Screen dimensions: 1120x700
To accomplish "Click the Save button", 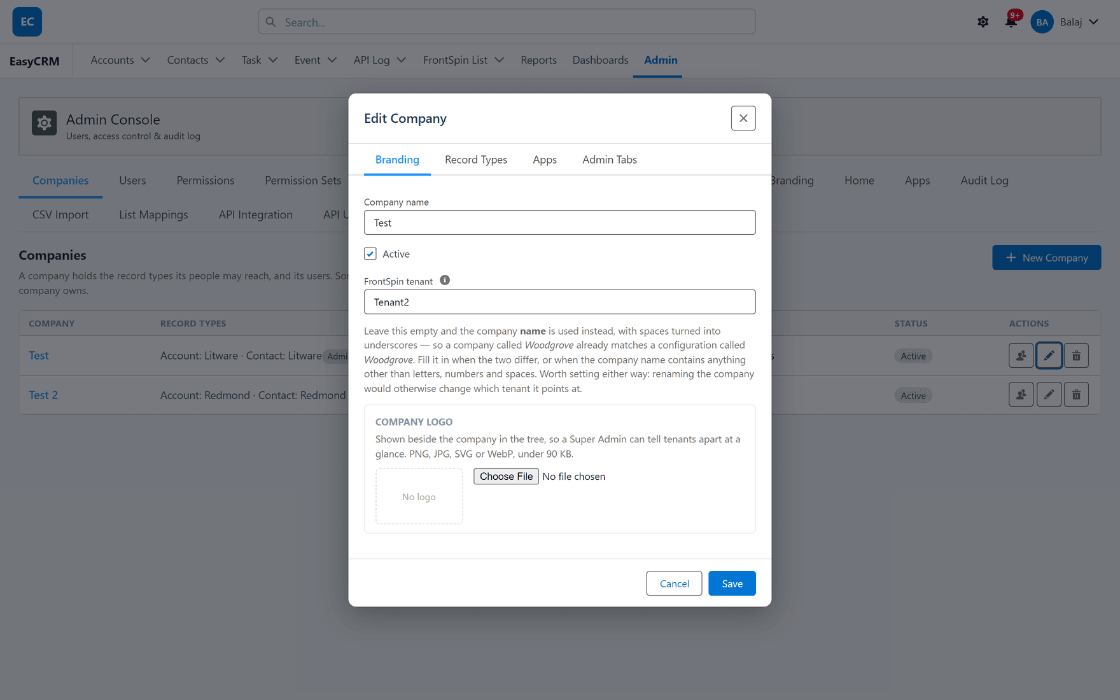I will pos(732,584).
